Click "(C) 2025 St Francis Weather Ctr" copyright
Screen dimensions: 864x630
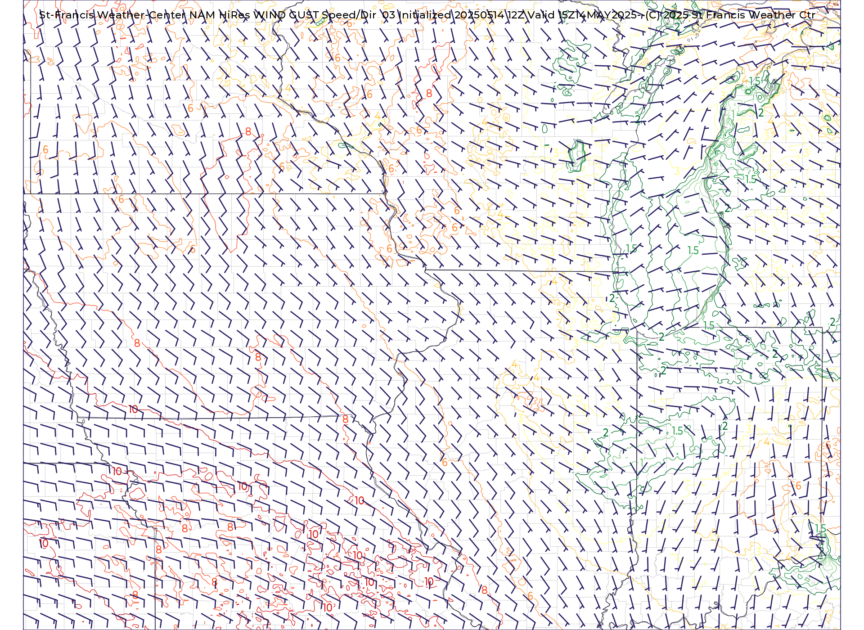pyautogui.click(x=730, y=15)
